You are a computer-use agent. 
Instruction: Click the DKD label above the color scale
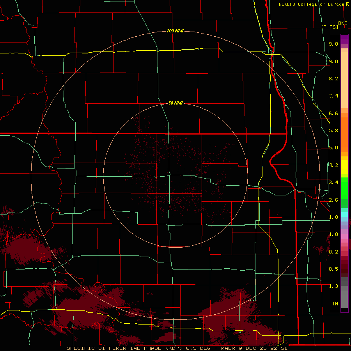coord(342,23)
